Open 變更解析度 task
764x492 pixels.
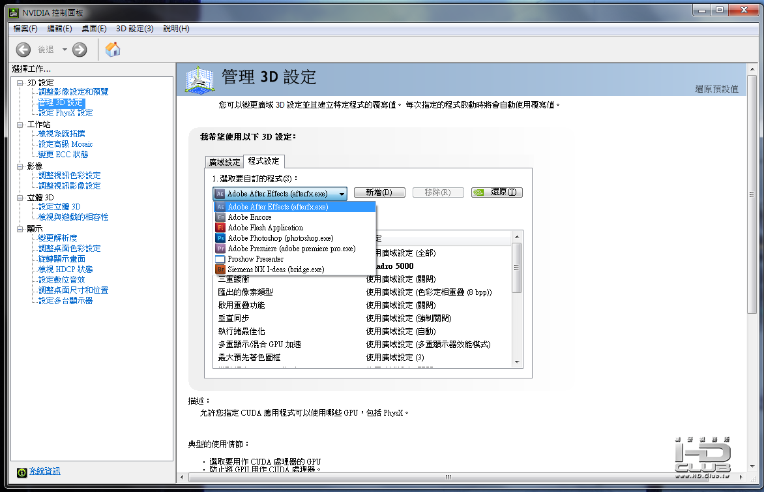58,238
